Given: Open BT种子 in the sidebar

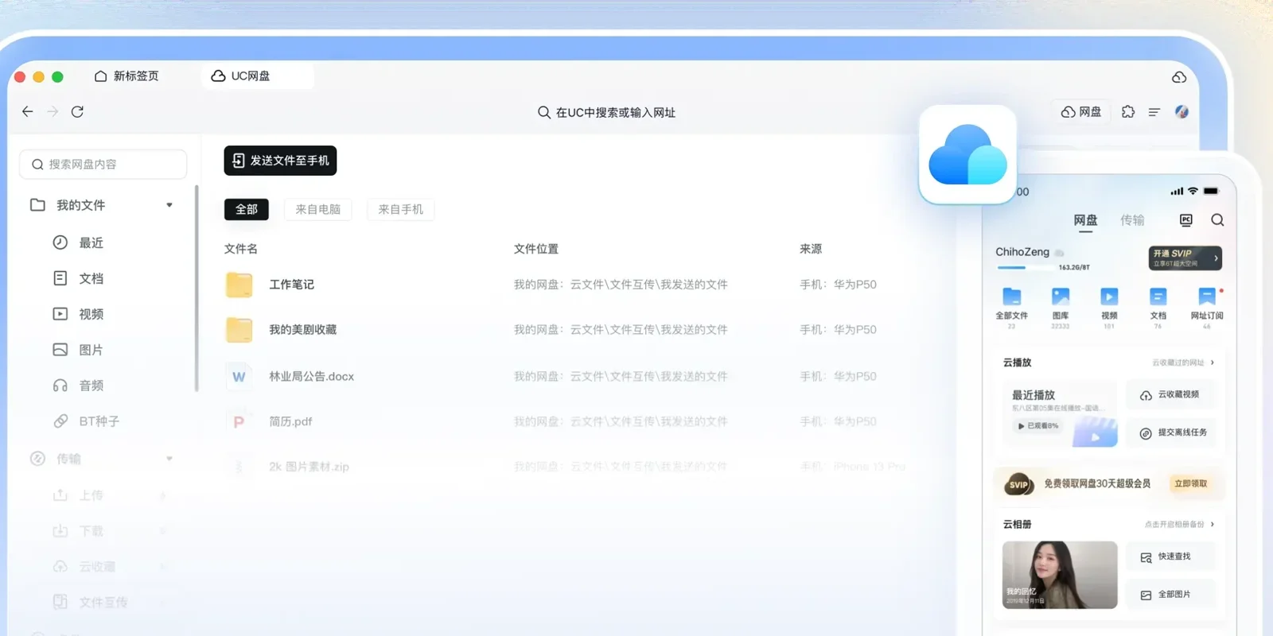Looking at the screenshot, I should point(86,421).
